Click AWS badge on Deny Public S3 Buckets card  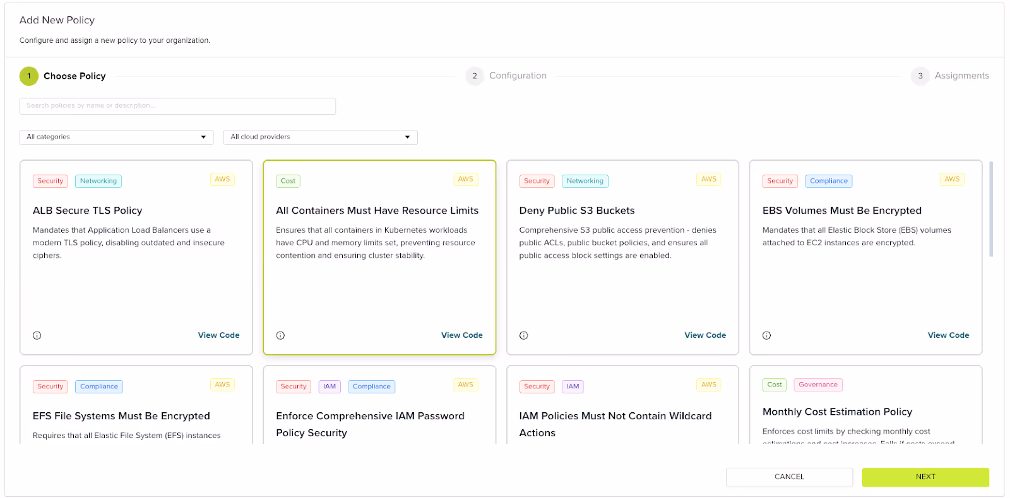pos(709,179)
